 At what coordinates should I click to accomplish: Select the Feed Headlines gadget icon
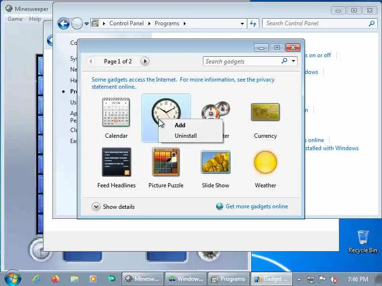(x=117, y=162)
